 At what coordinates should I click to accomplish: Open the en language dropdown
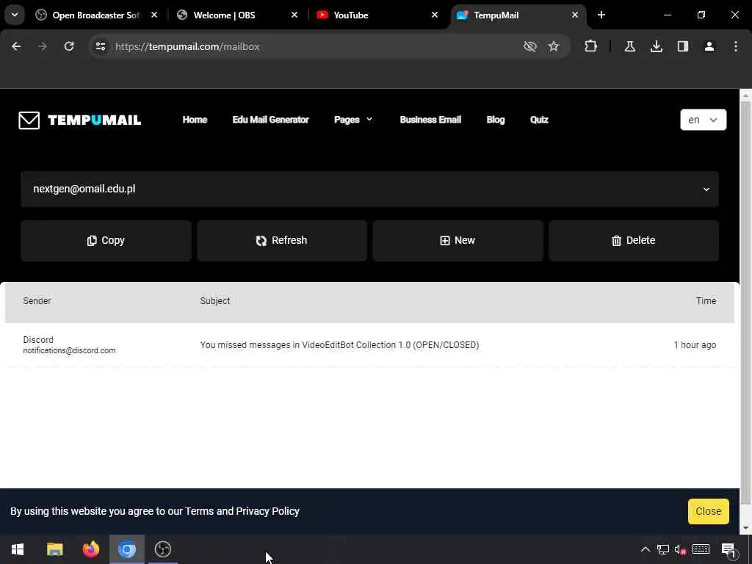tap(703, 120)
